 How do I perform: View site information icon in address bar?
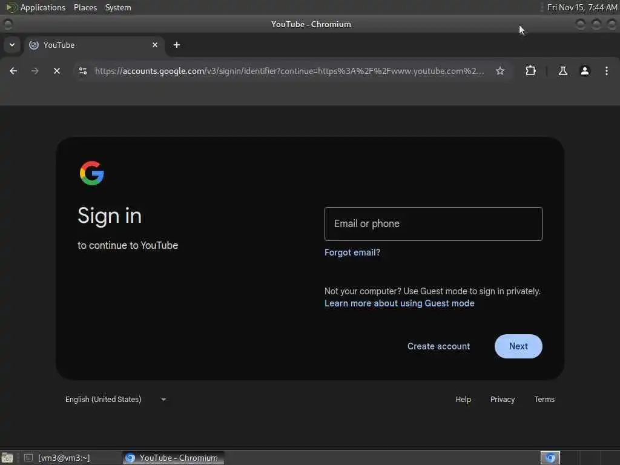coord(82,71)
